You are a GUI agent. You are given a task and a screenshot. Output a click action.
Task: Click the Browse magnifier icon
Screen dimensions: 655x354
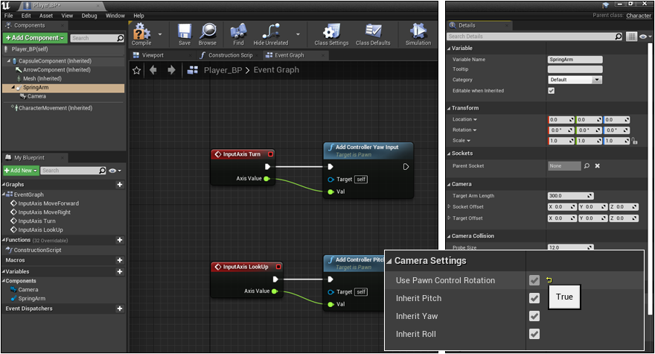(208, 31)
